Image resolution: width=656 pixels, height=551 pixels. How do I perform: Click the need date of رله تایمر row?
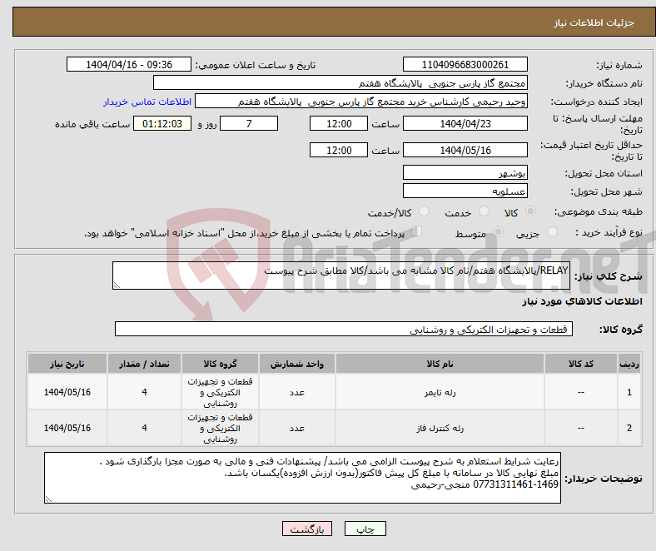click(67, 392)
